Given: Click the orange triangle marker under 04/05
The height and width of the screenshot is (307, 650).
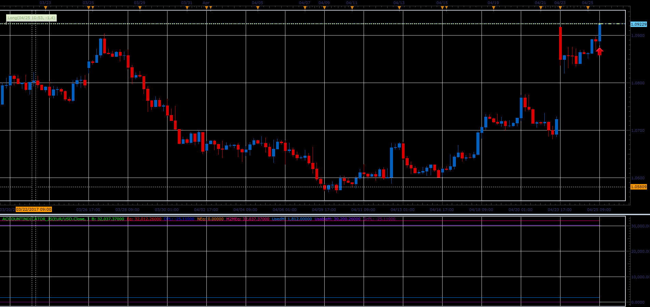Looking at the screenshot, I should point(258,8).
